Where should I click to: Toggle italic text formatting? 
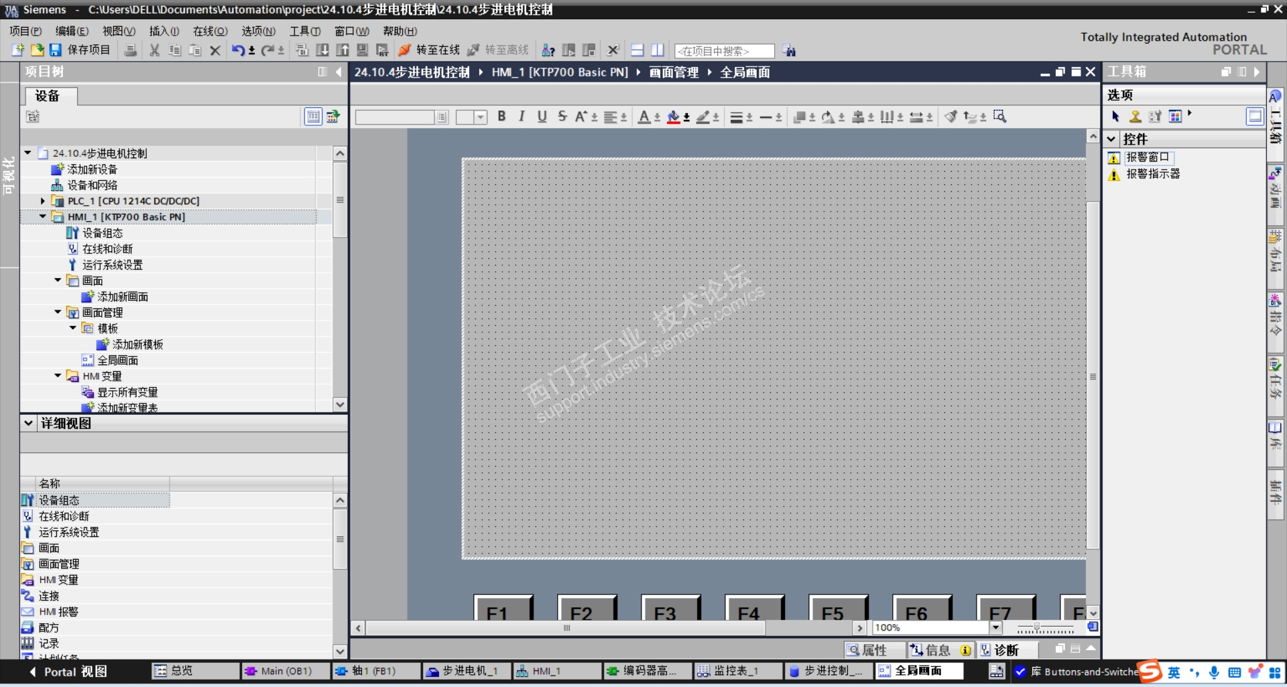[522, 117]
